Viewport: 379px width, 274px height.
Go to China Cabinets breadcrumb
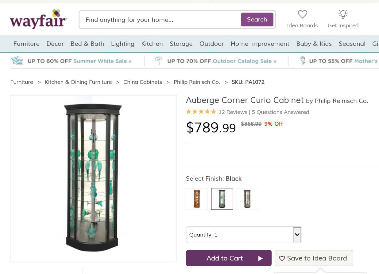coord(143,82)
